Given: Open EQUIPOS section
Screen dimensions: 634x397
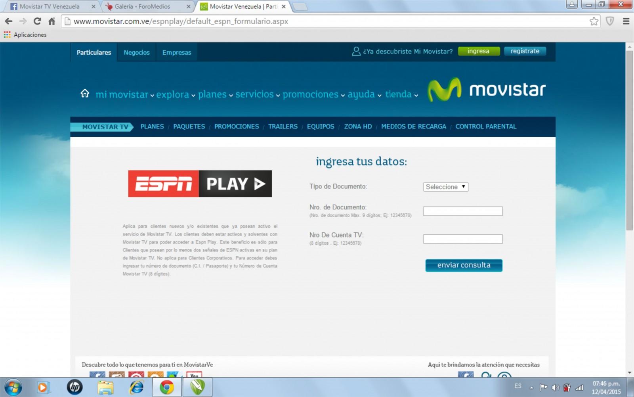Looking at the screenshot, I should pos(321,127).
